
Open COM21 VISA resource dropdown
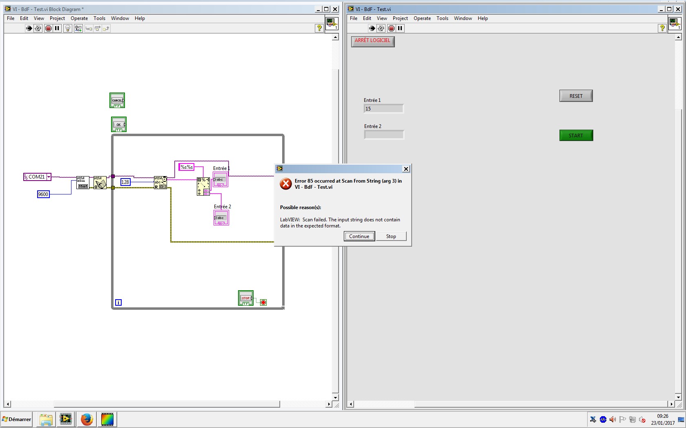[49, 177]
